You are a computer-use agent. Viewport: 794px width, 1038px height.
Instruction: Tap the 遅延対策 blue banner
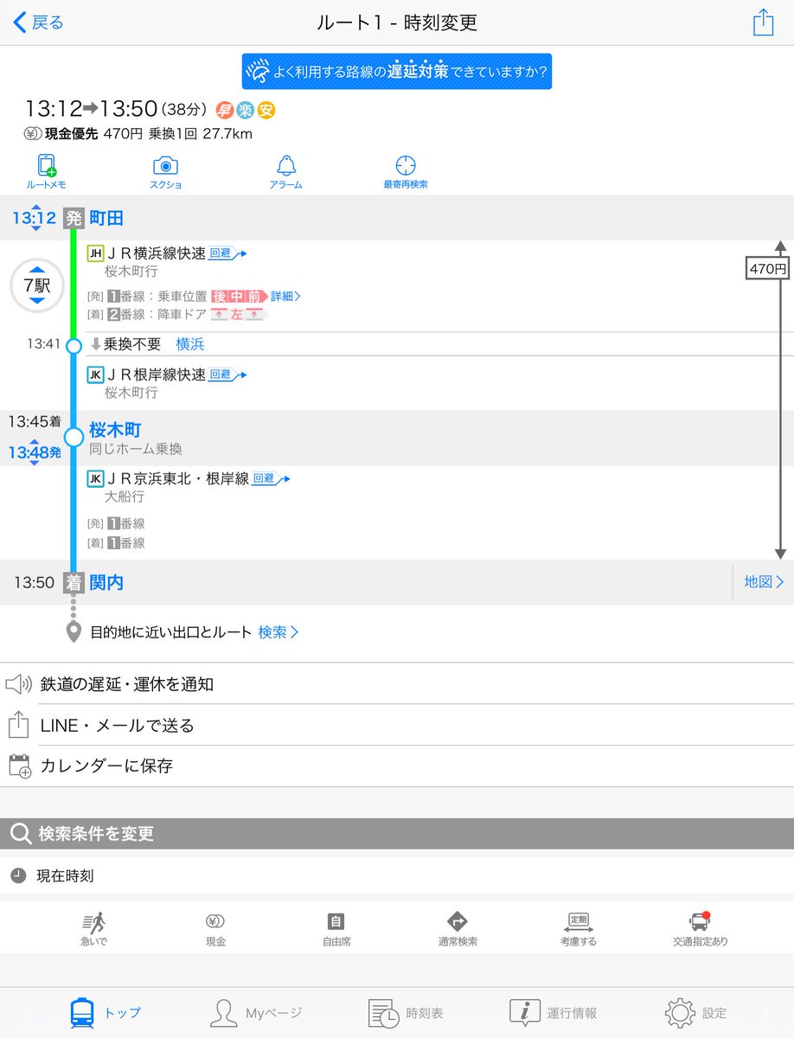coord(397,70)
